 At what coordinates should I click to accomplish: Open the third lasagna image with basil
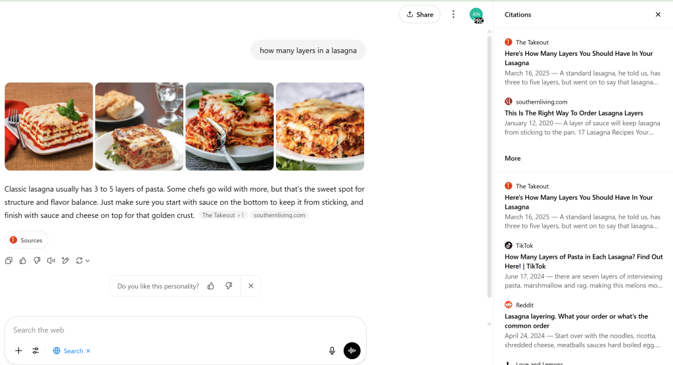(229, 127)
